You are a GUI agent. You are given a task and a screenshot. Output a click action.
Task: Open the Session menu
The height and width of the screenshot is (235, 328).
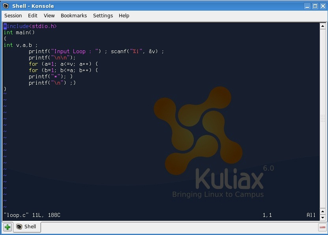coord(13,16)
